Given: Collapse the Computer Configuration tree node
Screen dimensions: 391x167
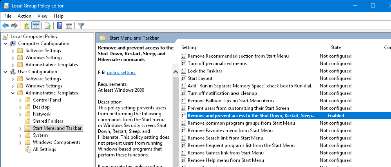Looking at the screenshot, I should pyautogui.click(x=5, y=44).
